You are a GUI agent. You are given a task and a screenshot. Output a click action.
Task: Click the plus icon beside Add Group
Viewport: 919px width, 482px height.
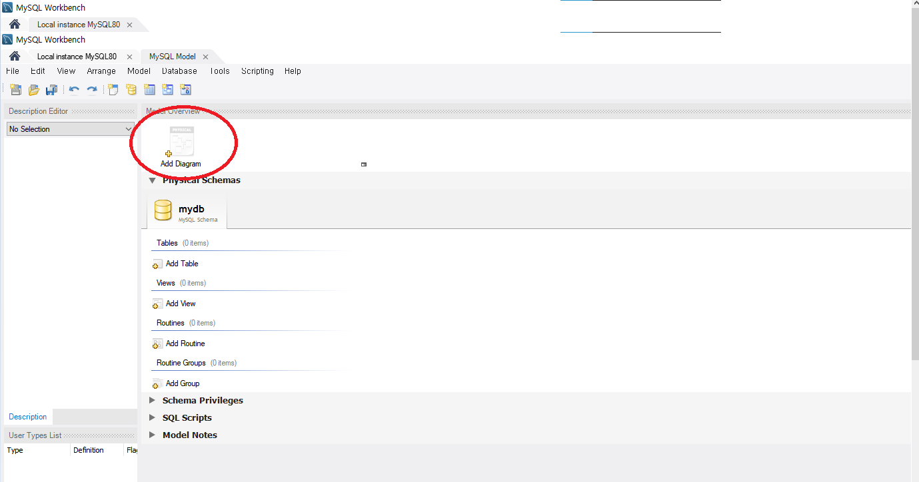click(x=157, y=384)
